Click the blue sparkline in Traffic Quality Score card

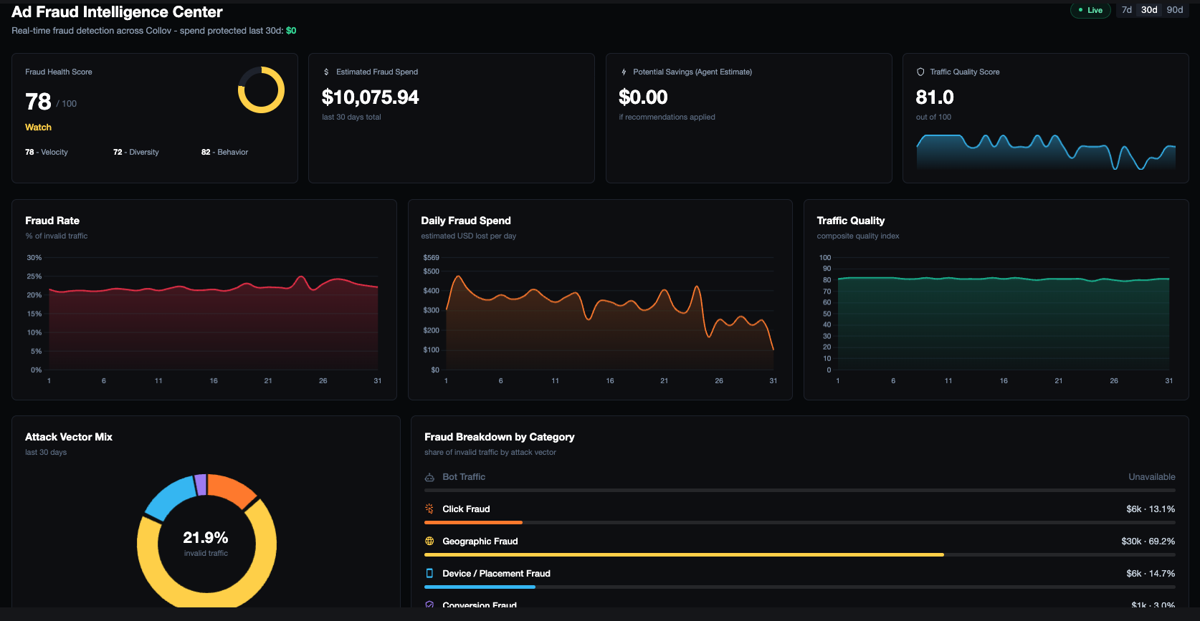click(1046, 151)
